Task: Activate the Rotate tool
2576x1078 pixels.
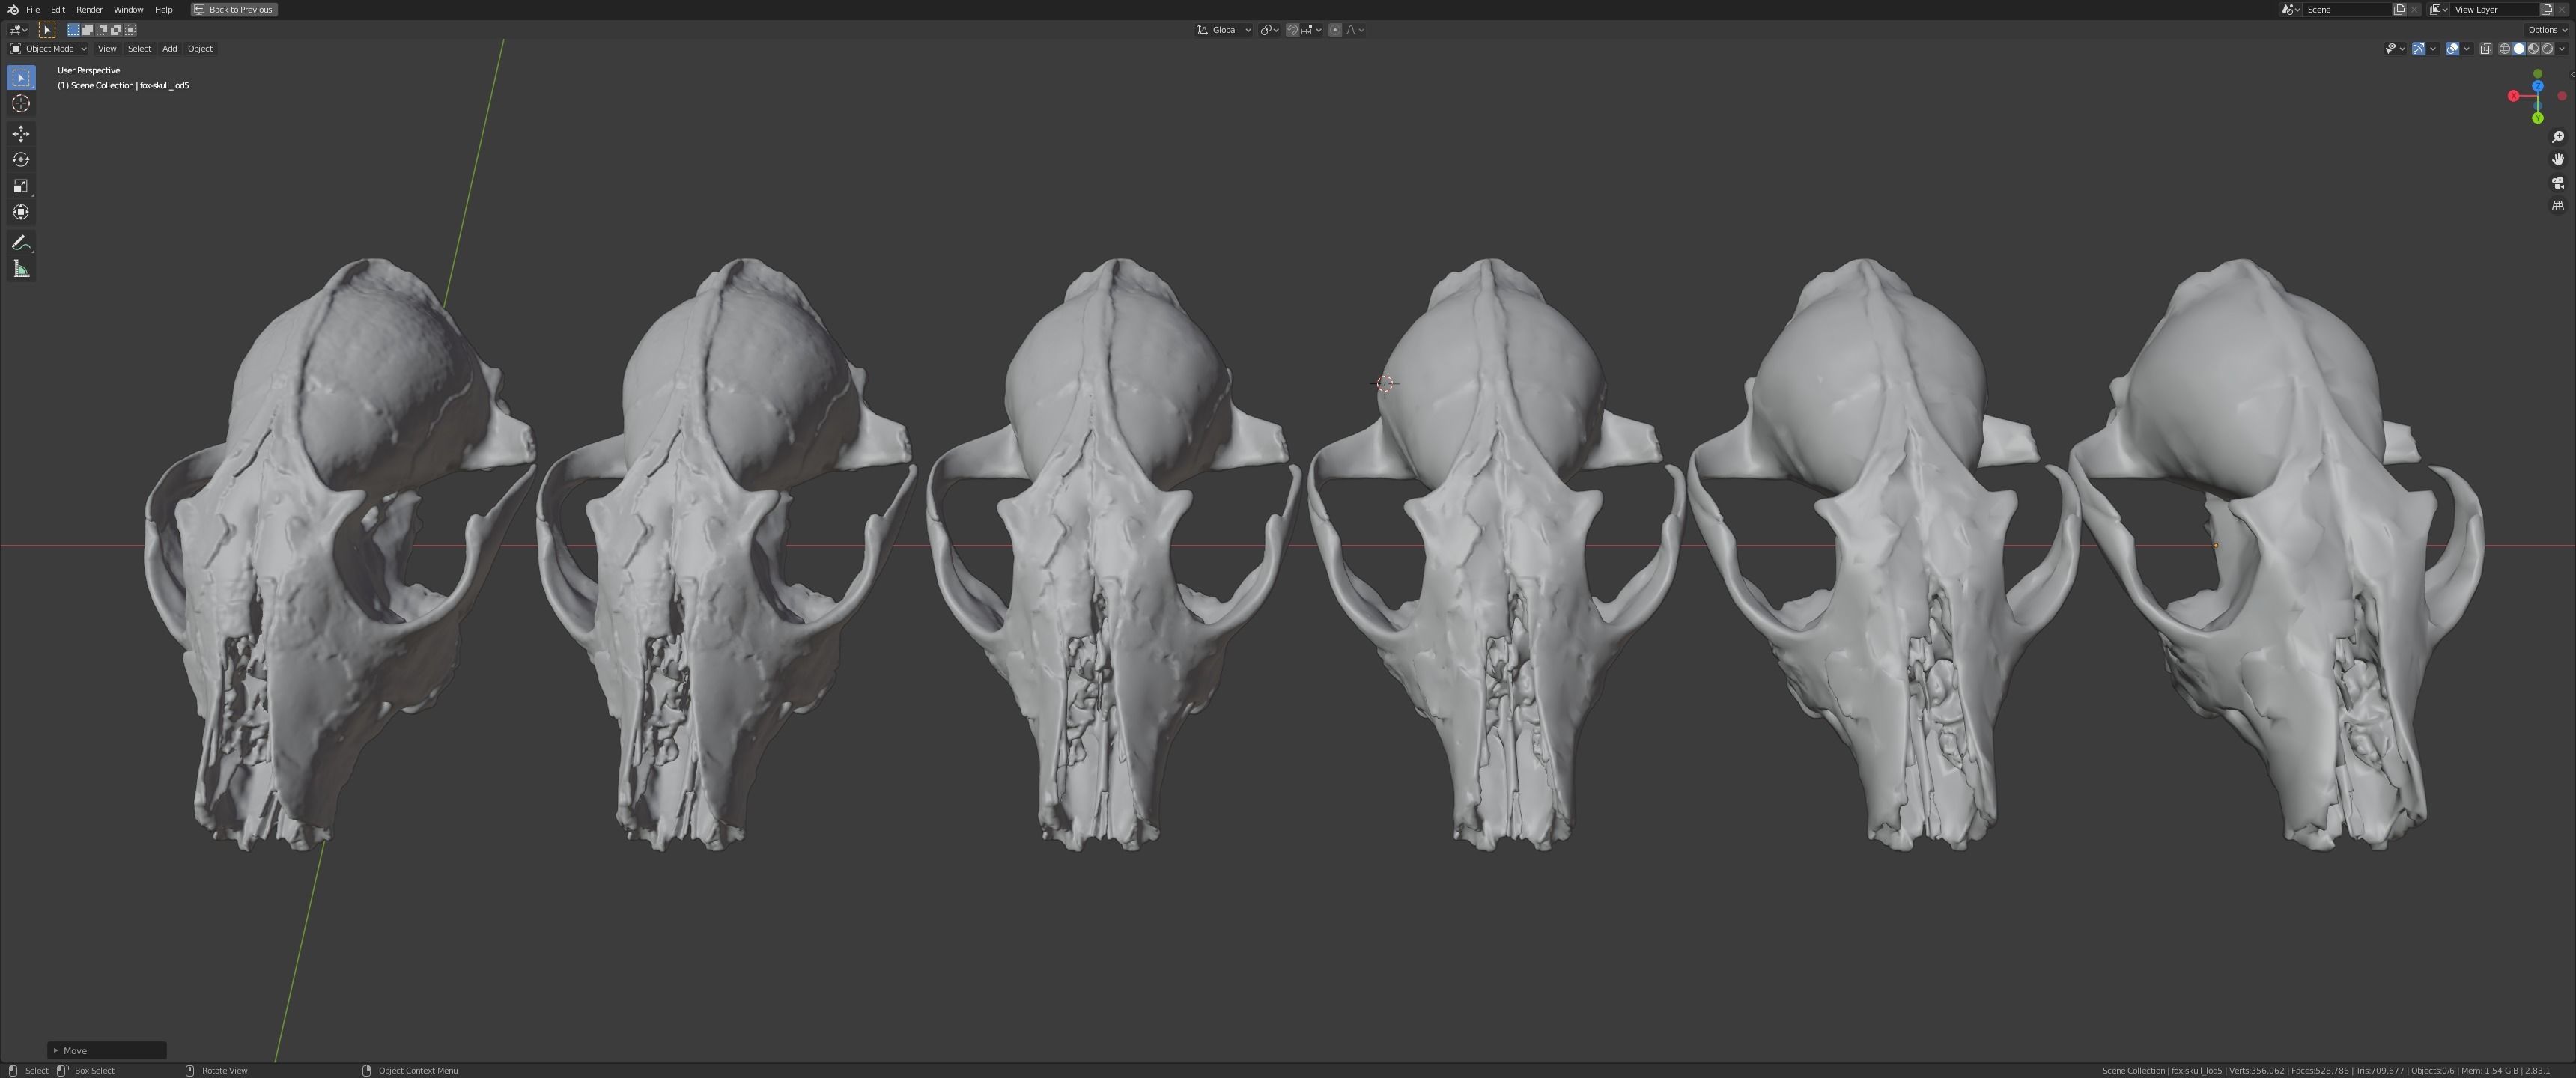Action: tap(21, 160)
